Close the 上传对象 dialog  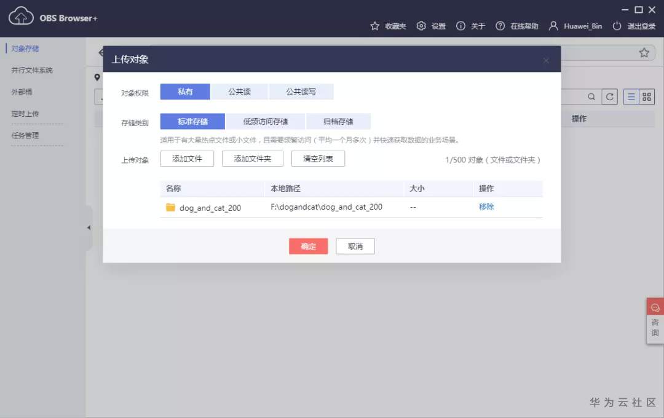(x=546, y=61)
